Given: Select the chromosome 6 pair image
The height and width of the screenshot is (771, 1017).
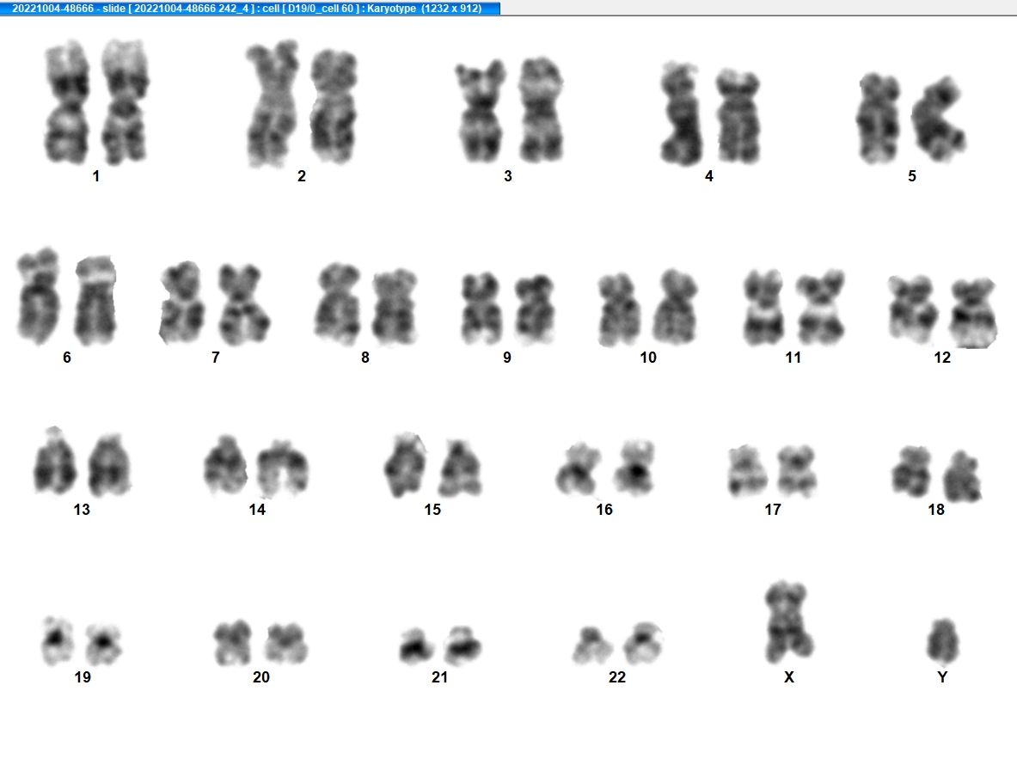Looking at the screenshot, I should [x=67, y=297].
